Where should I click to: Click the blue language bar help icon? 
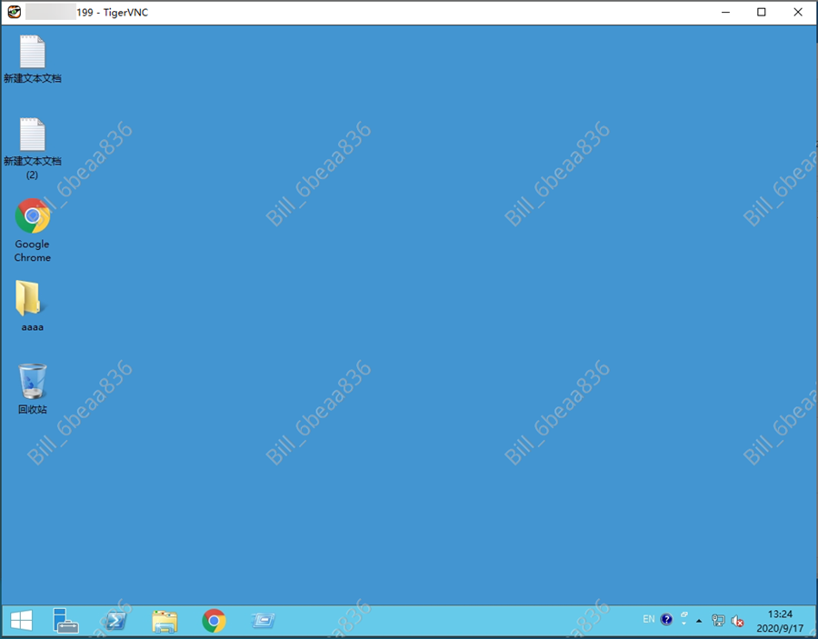[x=667, y=620]
